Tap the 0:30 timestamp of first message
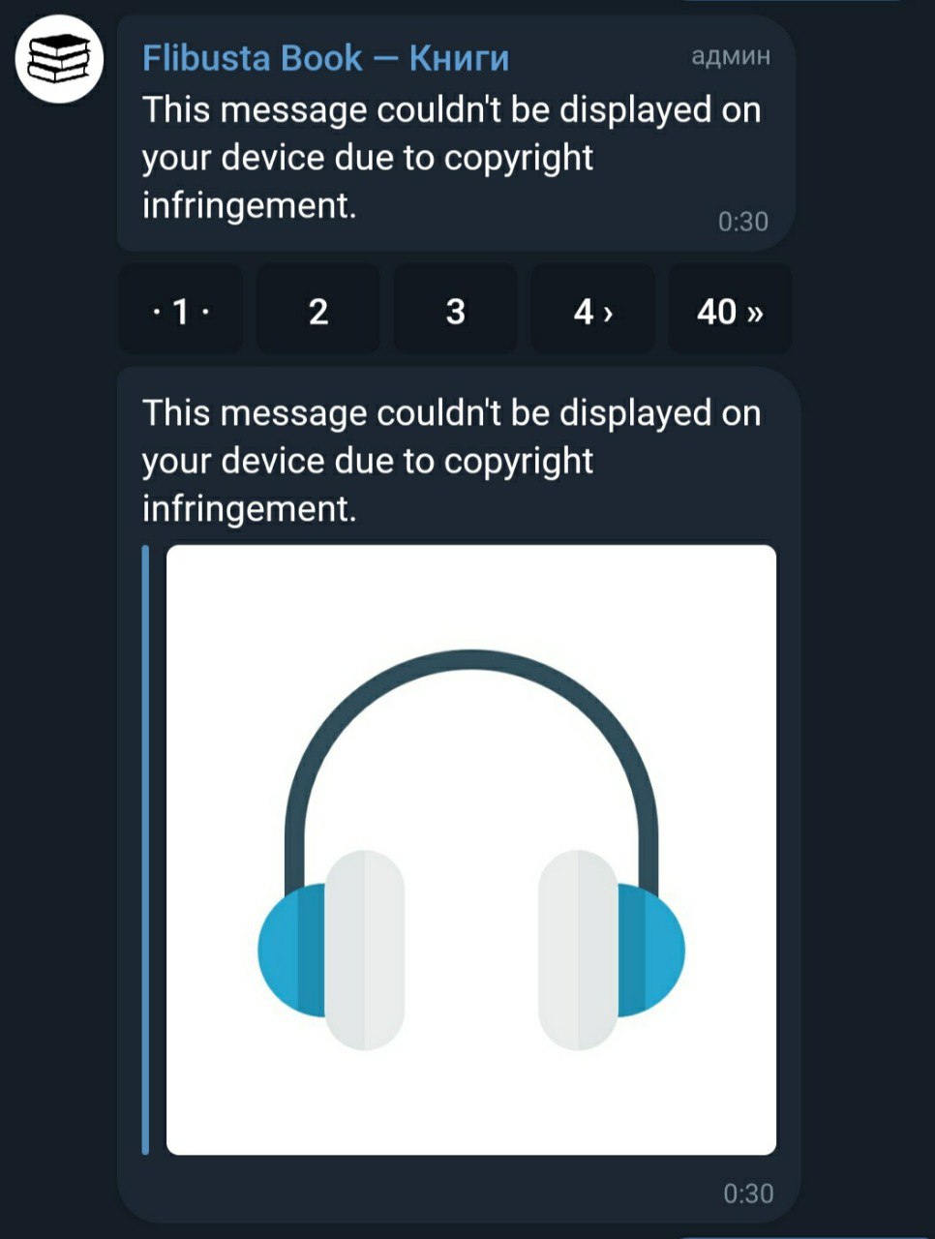 point(743,222)
